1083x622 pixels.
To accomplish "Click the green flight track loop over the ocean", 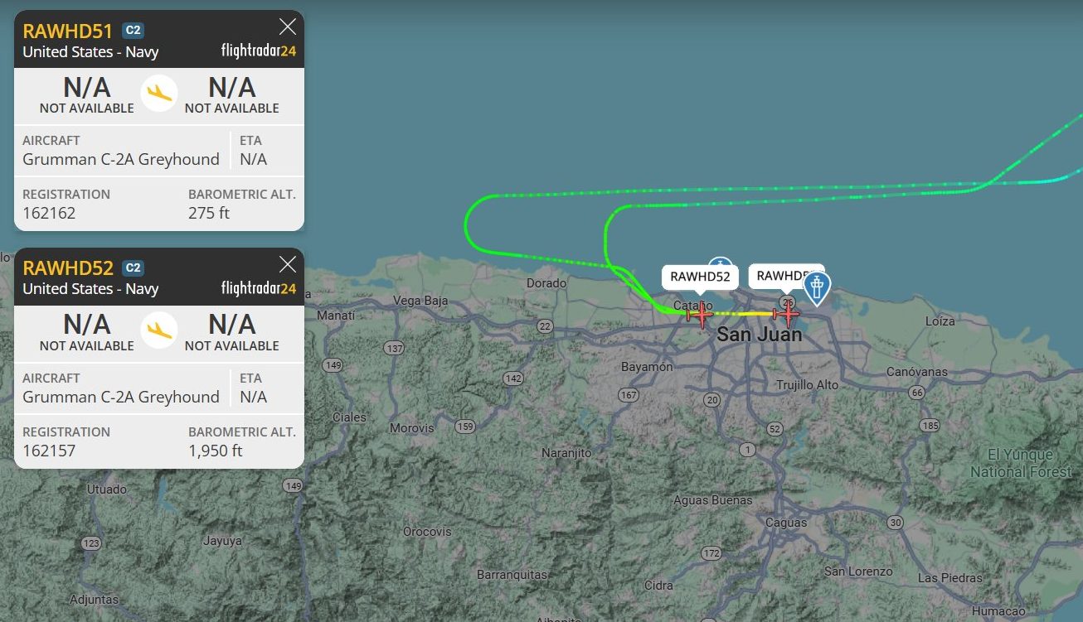I will tap(467, 224).
